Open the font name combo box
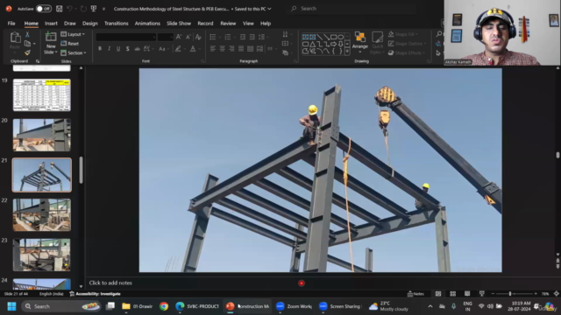This screenshot has height=315, width=561. 126,37
